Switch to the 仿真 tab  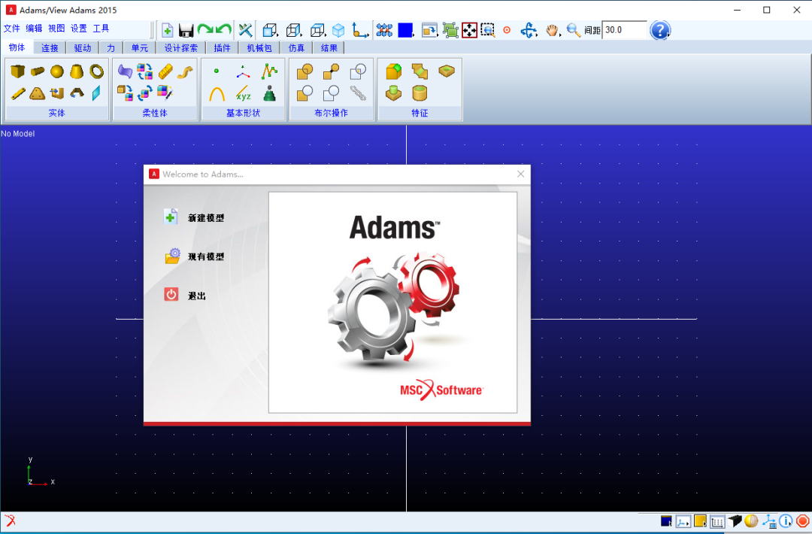296,48
